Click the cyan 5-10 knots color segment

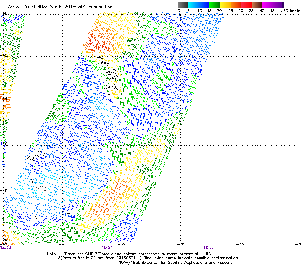point(193,5)
